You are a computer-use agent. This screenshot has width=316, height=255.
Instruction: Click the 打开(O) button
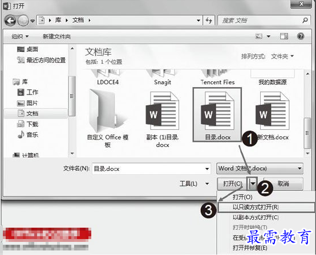[232, 184]
